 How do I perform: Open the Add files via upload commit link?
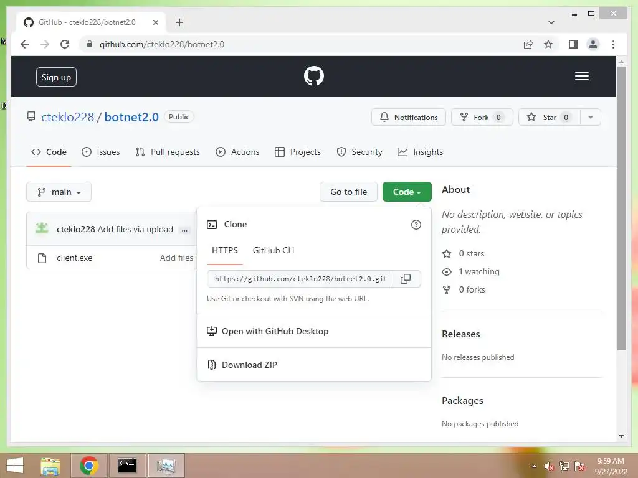tap(135, 229)
